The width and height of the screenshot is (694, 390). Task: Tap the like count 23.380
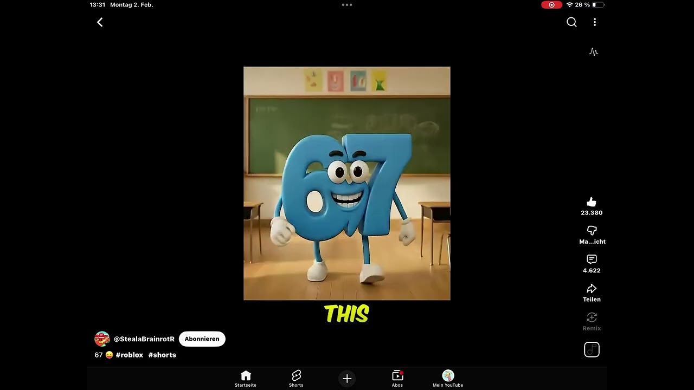(x=592, y=213)
